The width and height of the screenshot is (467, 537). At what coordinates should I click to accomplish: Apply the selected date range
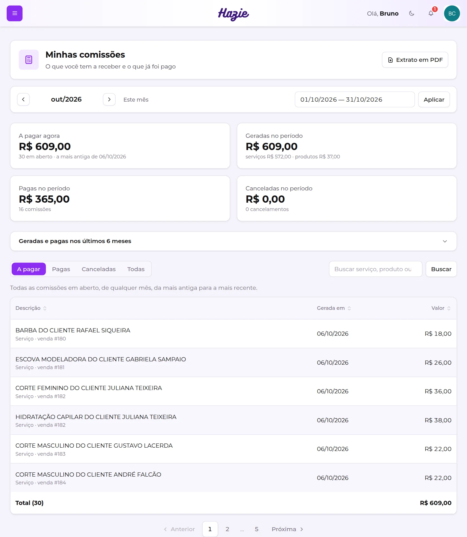(x=434, y=99)
